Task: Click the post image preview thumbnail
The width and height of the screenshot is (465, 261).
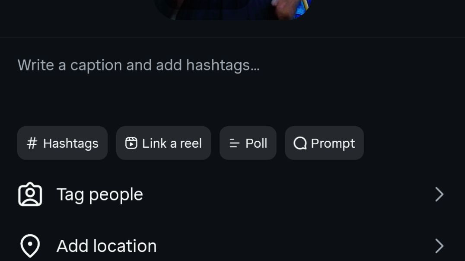Action: [x=232, y=9]
